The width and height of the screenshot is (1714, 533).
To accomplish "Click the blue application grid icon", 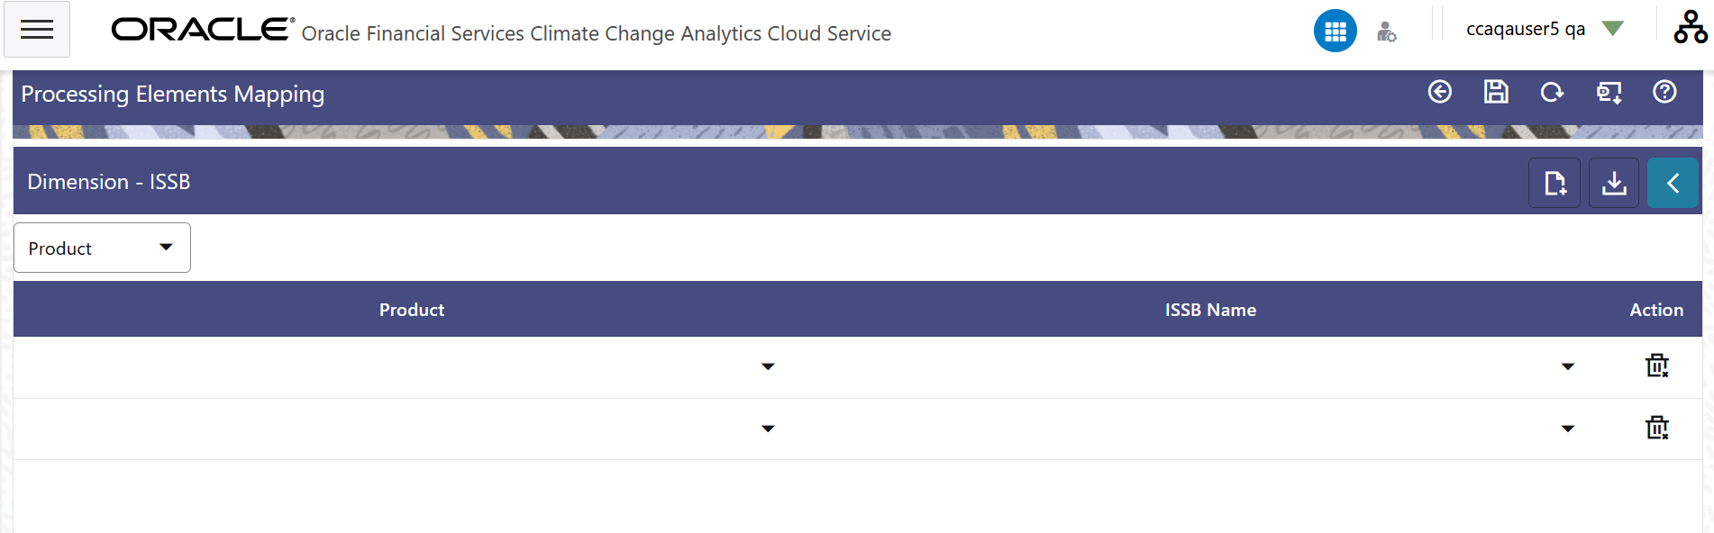I will pos(1335,32).
